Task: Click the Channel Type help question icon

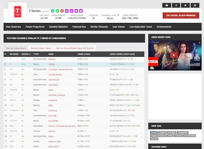Action: [118, 15]
